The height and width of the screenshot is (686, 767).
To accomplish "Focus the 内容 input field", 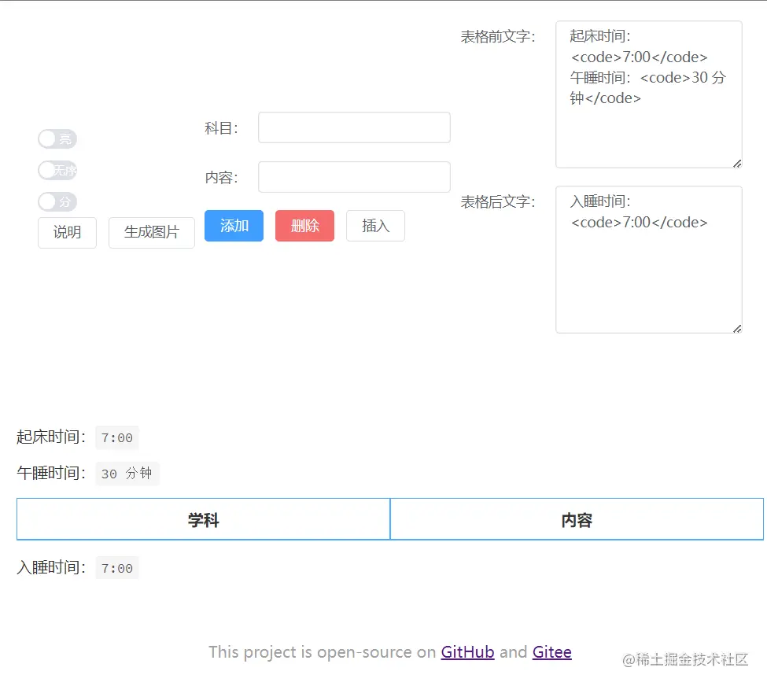I will 353,176.
